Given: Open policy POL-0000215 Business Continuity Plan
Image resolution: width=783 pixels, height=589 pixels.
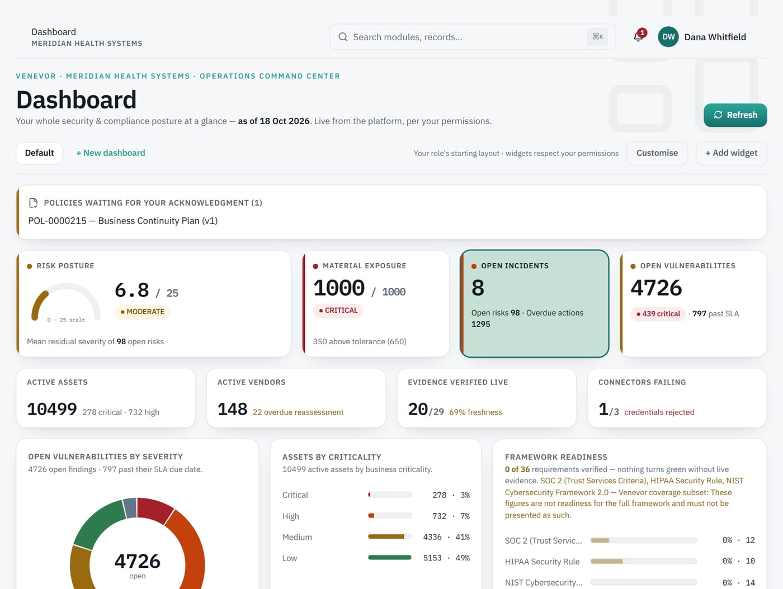Looking at the screenshot, I should click(123, 221).
